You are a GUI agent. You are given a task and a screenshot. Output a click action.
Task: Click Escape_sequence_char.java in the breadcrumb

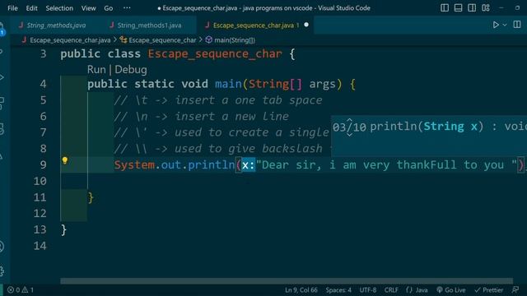(70, 40)
